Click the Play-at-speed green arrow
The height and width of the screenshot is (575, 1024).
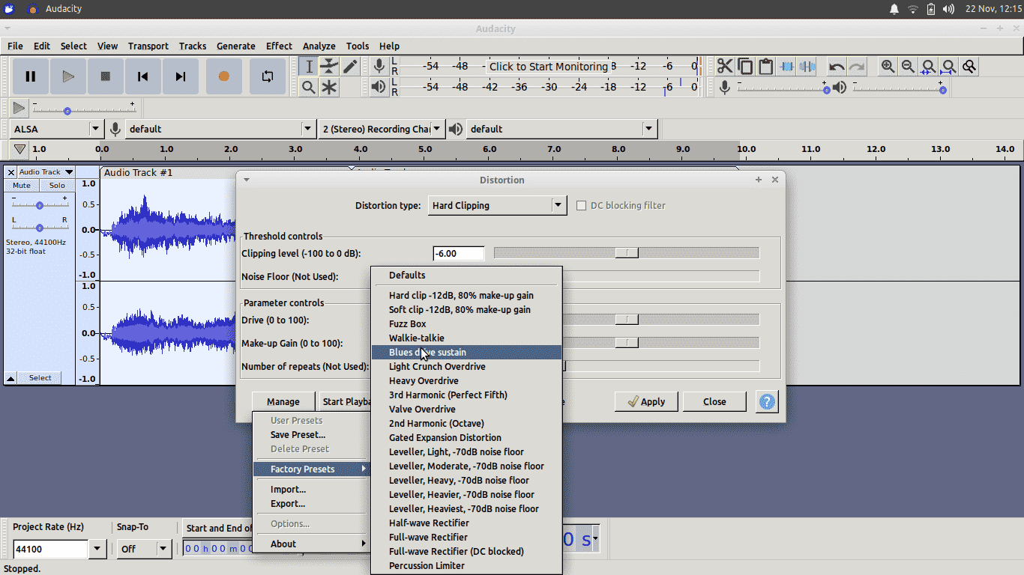[19, 109]
